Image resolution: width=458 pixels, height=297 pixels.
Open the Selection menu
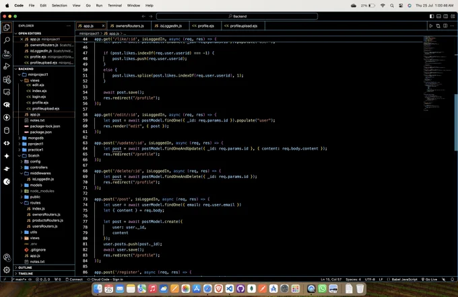tap(59, 5)
